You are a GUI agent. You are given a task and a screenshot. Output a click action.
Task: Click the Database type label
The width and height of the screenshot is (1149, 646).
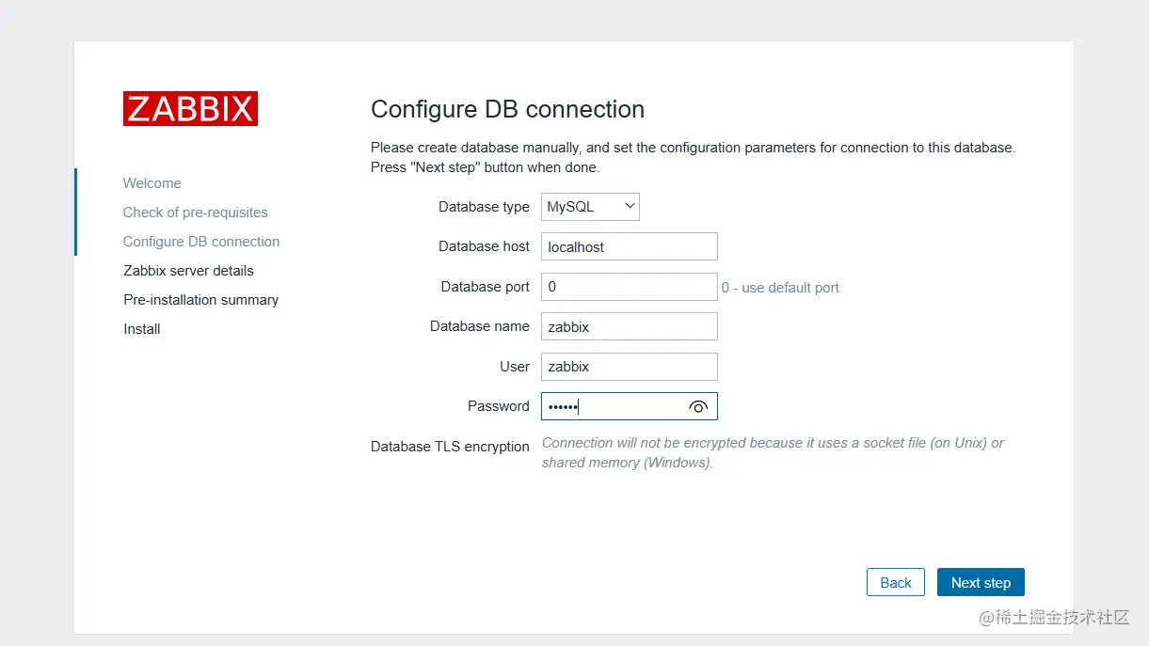coord(484,207)
